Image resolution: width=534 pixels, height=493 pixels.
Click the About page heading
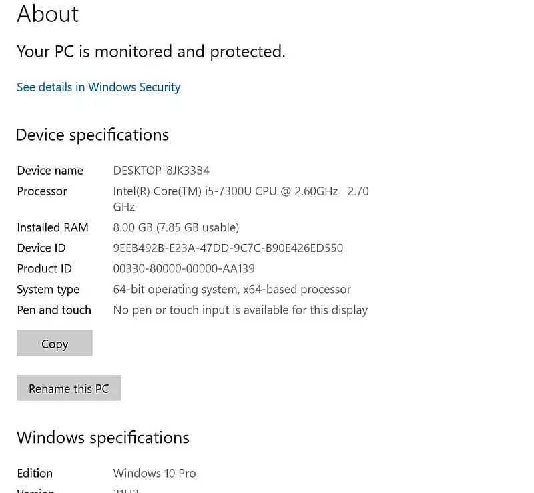(47, 14)
